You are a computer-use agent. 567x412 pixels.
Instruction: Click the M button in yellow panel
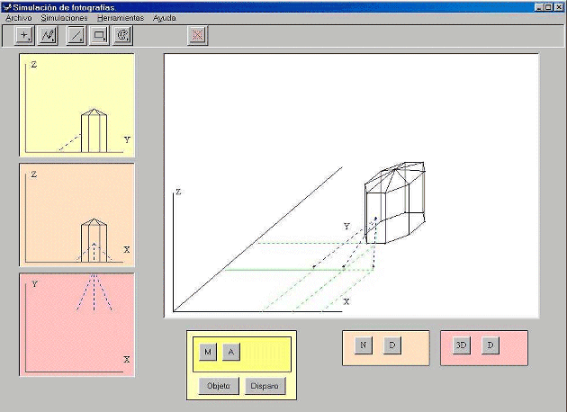208,352
